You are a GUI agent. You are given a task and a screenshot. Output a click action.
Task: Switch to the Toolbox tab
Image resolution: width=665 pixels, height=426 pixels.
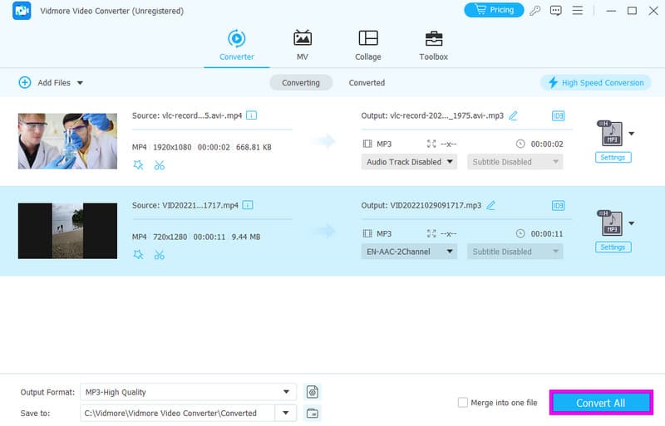(x=433, y=45)
